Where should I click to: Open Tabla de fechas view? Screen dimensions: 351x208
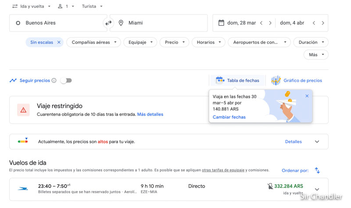[238, 80]
